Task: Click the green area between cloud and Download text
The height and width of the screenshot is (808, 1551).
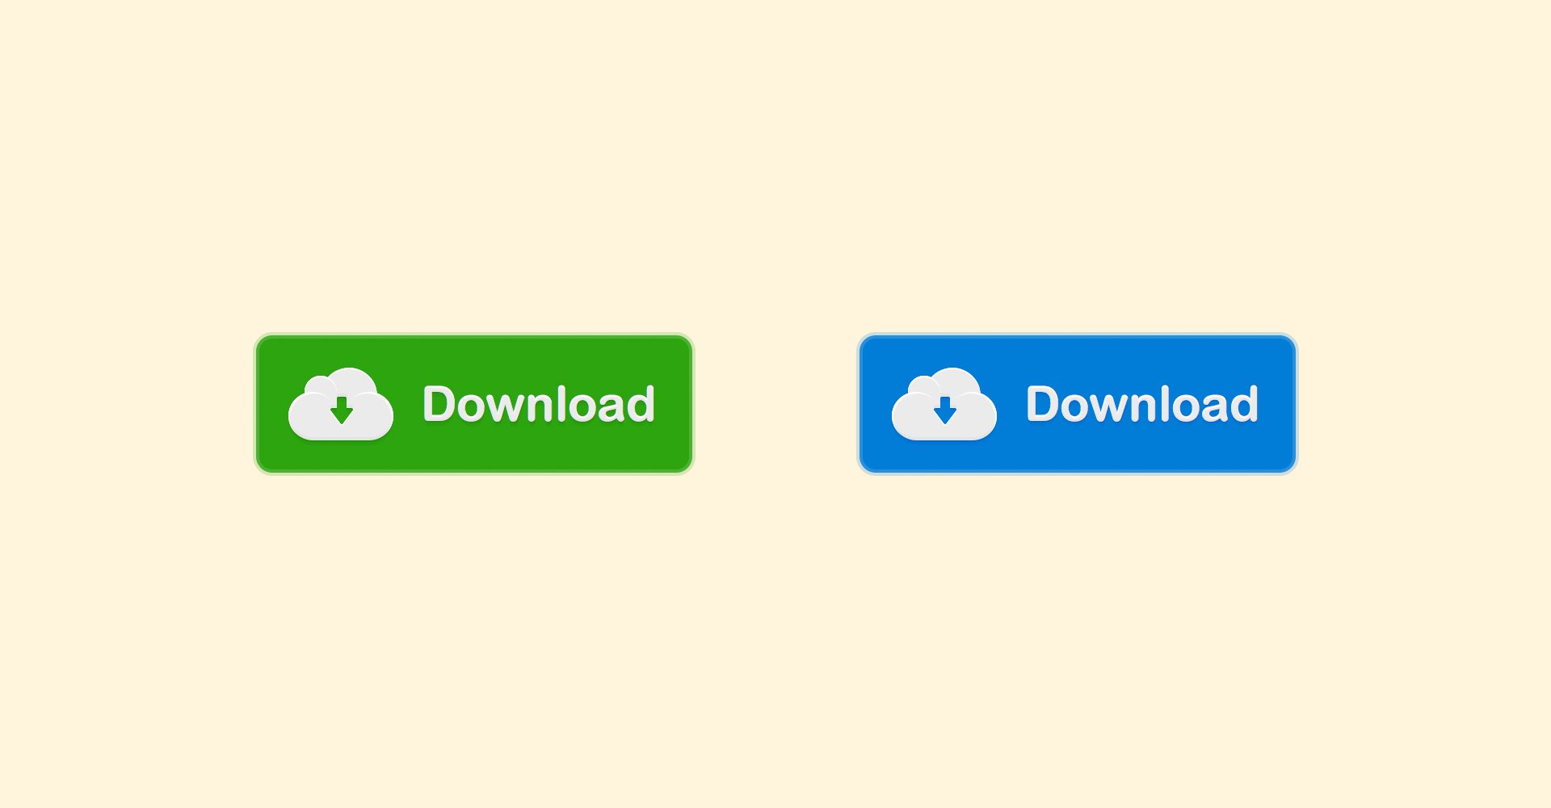Action: pyautogui.click(x=408, y=404)
